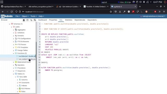Click the Browser tree vertical scrollbar
This screenshot has height=94, width=167.
[36, 61]
